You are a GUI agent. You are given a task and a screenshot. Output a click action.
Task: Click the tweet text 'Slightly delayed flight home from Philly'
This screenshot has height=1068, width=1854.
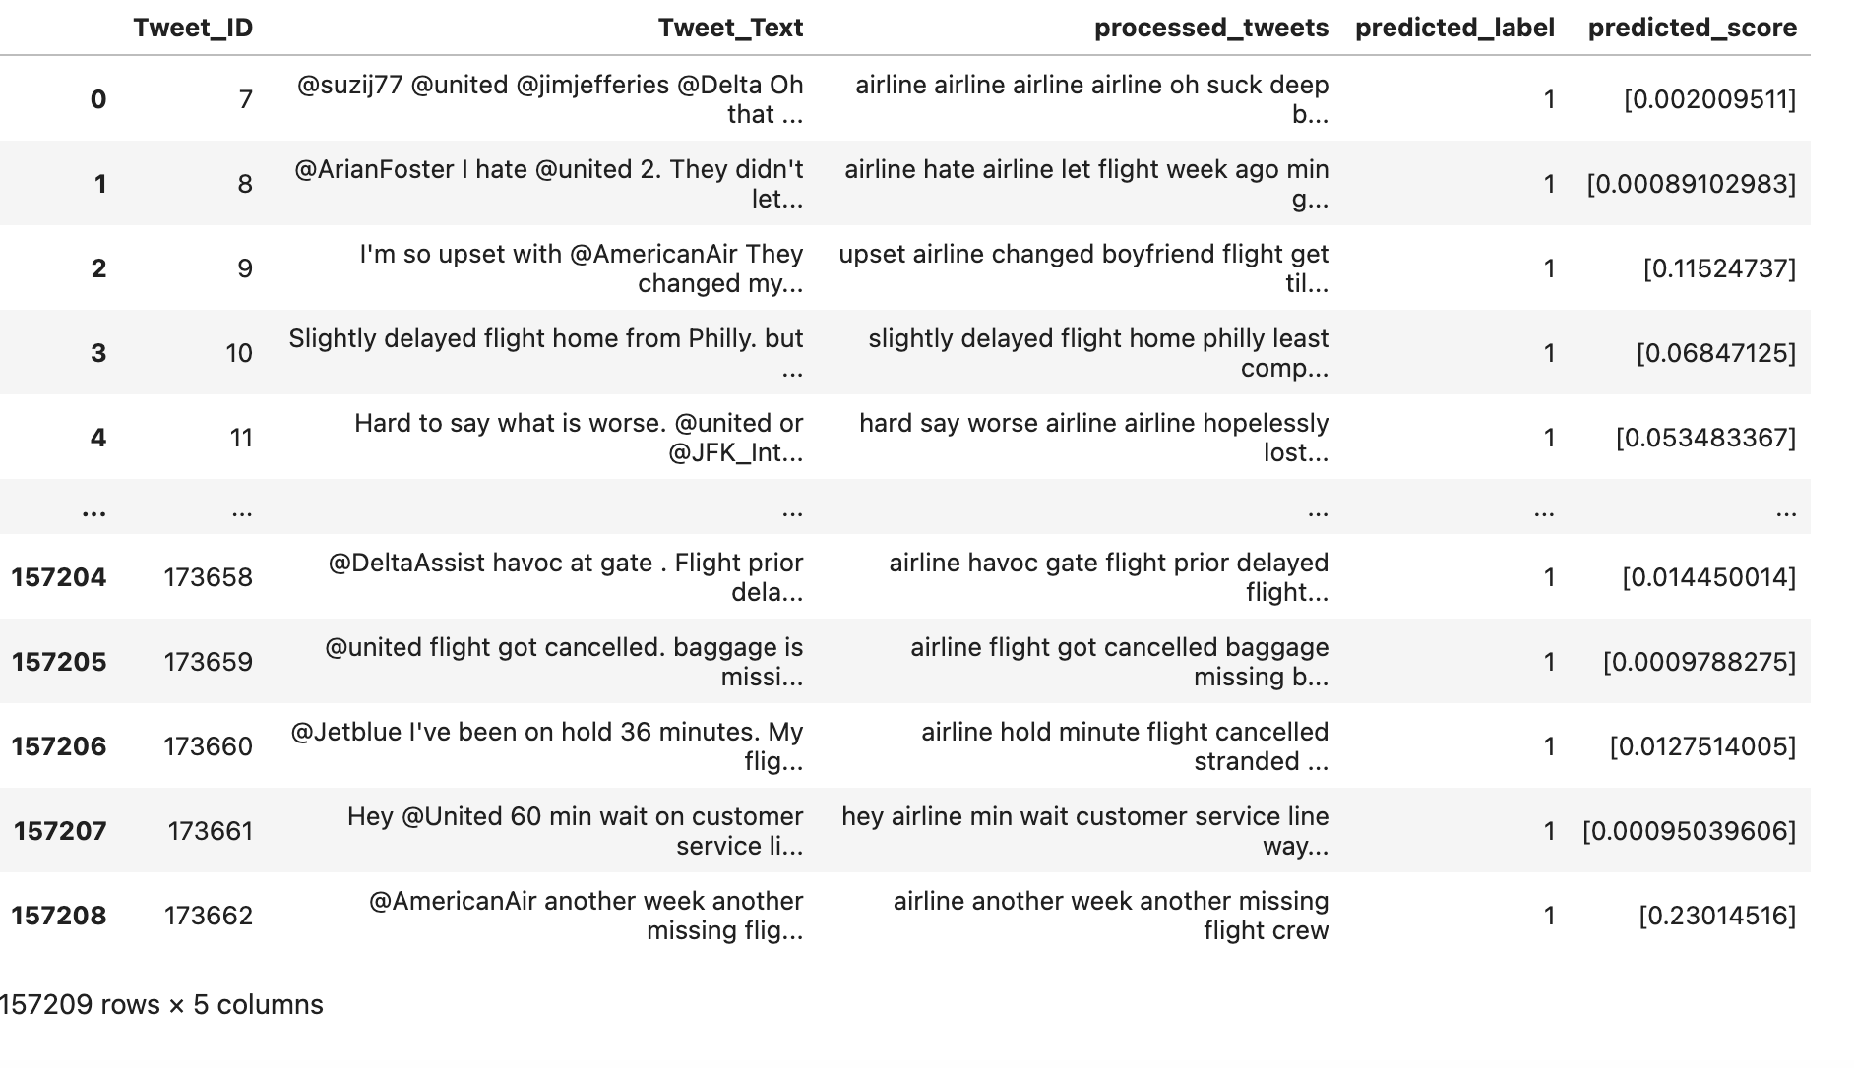[546, 353]
